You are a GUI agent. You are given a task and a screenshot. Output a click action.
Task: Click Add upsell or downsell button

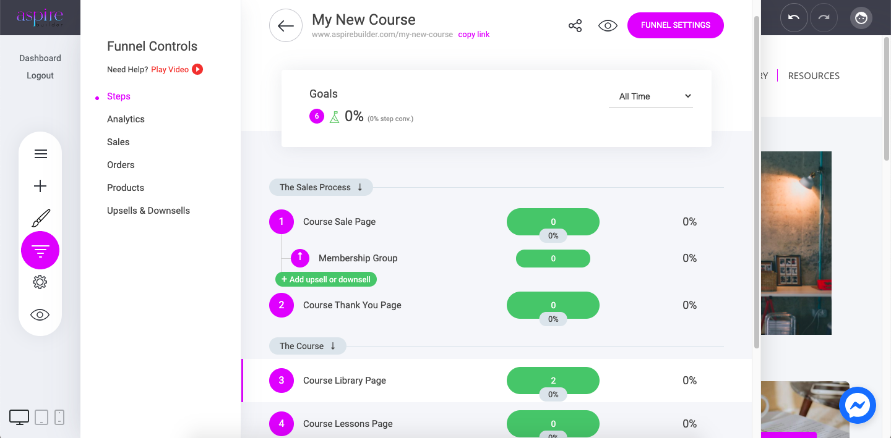coord(326,279)
